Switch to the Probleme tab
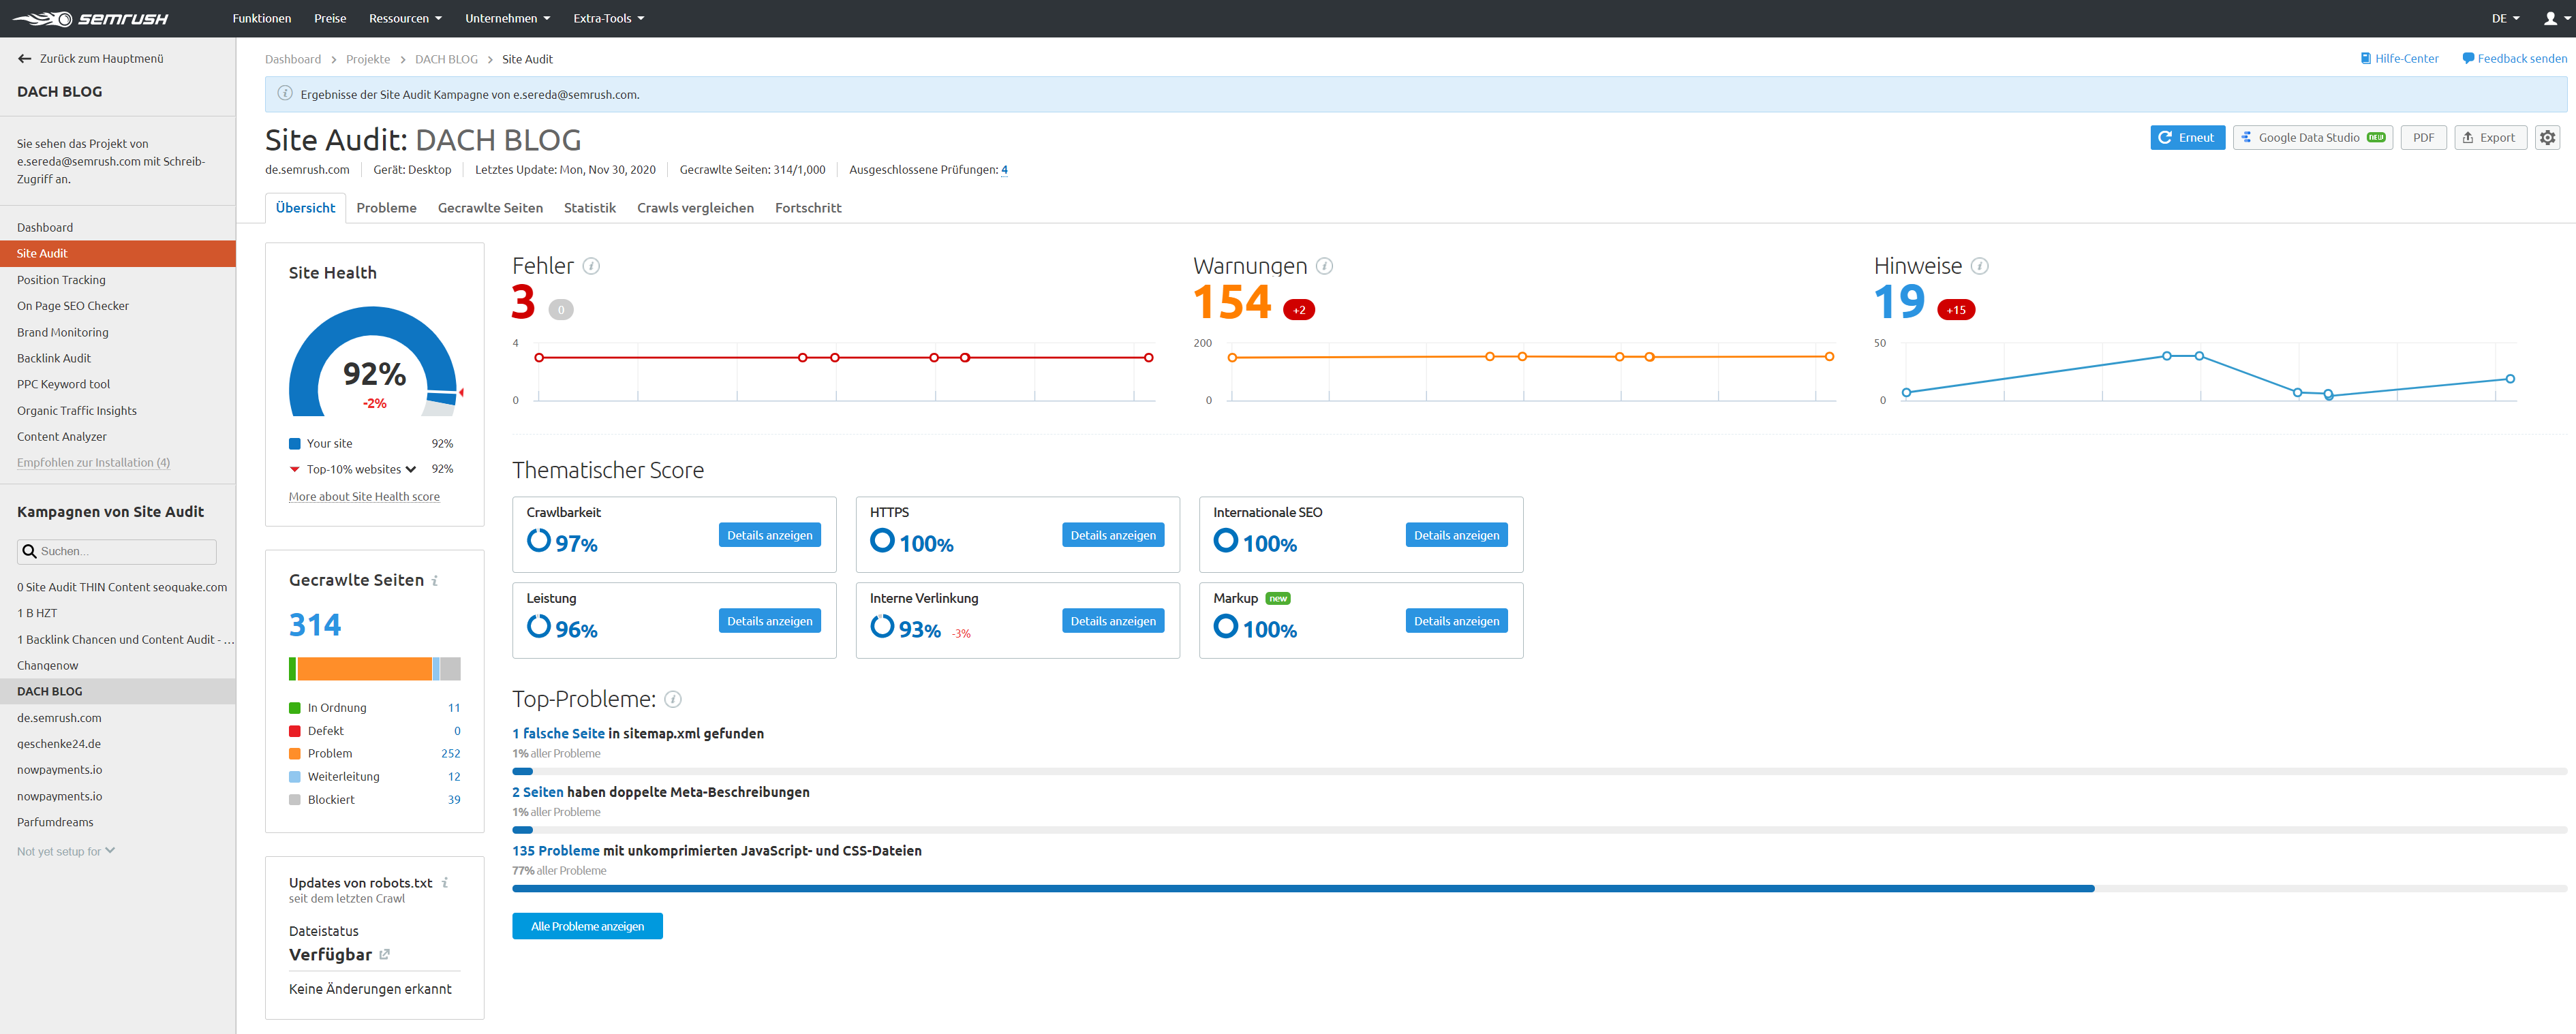Viewport: 2576px width, 1034px height. pyautogui.click(x=386, y=208)
